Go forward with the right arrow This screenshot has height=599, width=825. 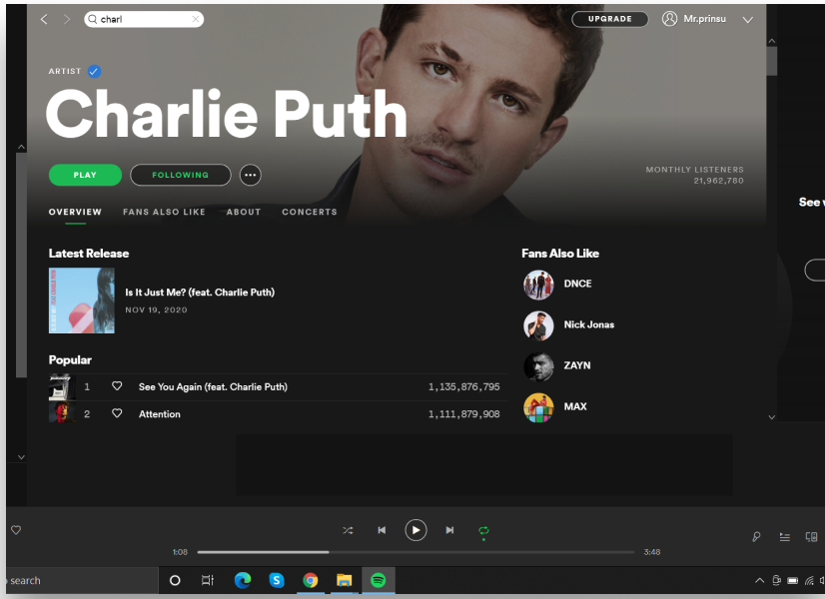pos(66,19)
